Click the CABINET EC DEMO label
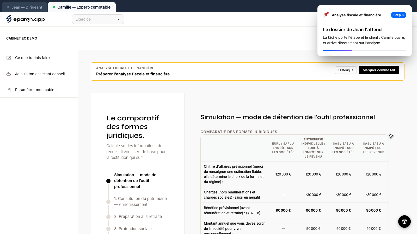Image resolution: width=417 pixels, height=234 pixels. click(22, 38)
